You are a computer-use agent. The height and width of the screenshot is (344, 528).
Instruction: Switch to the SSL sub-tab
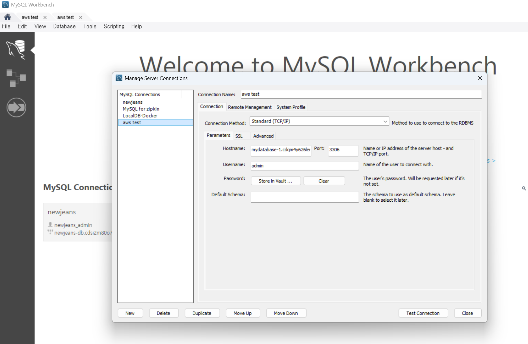click(239, 136)
